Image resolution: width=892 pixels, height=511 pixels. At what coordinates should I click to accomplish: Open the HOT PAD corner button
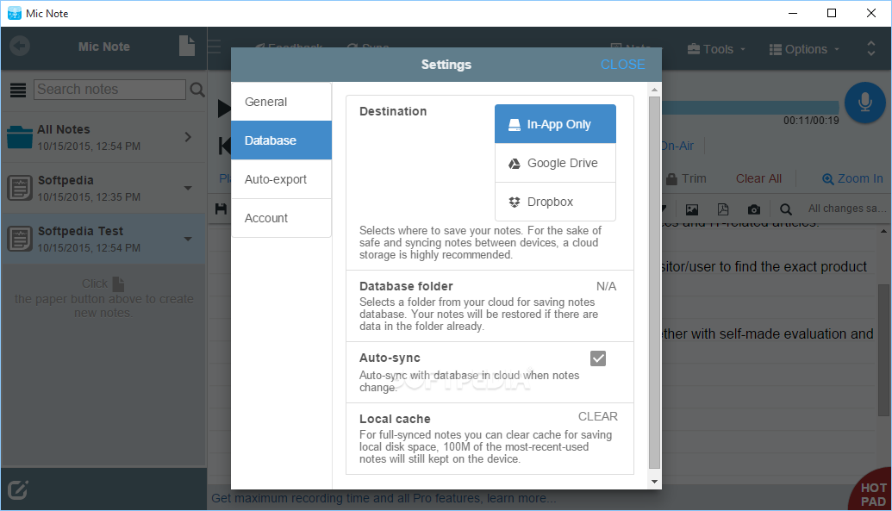pos(872,491)
